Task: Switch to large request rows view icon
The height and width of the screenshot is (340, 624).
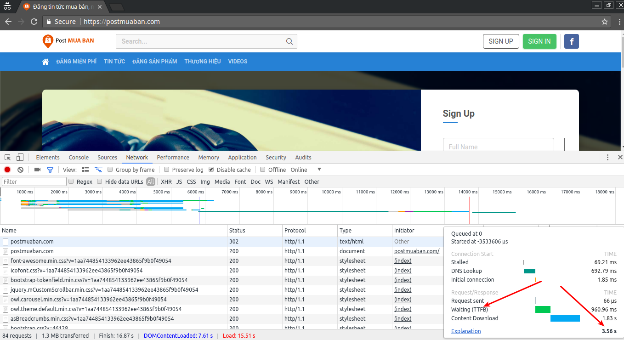Action: coord(85,170)
